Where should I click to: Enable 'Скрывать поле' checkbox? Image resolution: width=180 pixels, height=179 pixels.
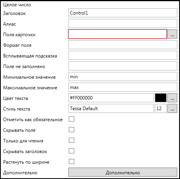(x=72, y=130)
